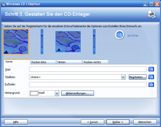Click the white Hintergrund color swatch
The image size is (161, 127).
[x=34, y=93]
